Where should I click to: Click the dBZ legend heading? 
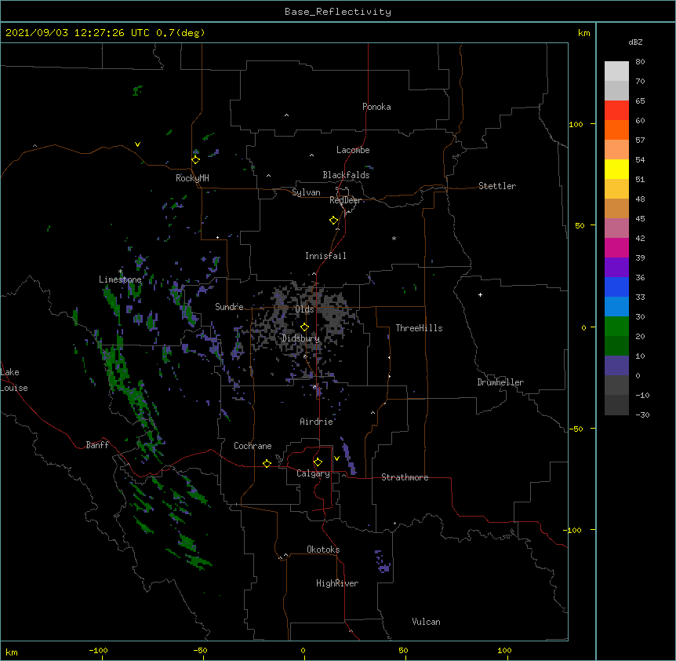635,42
